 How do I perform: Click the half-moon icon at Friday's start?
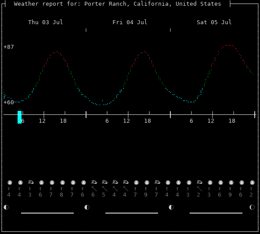[x=87, y=207]
